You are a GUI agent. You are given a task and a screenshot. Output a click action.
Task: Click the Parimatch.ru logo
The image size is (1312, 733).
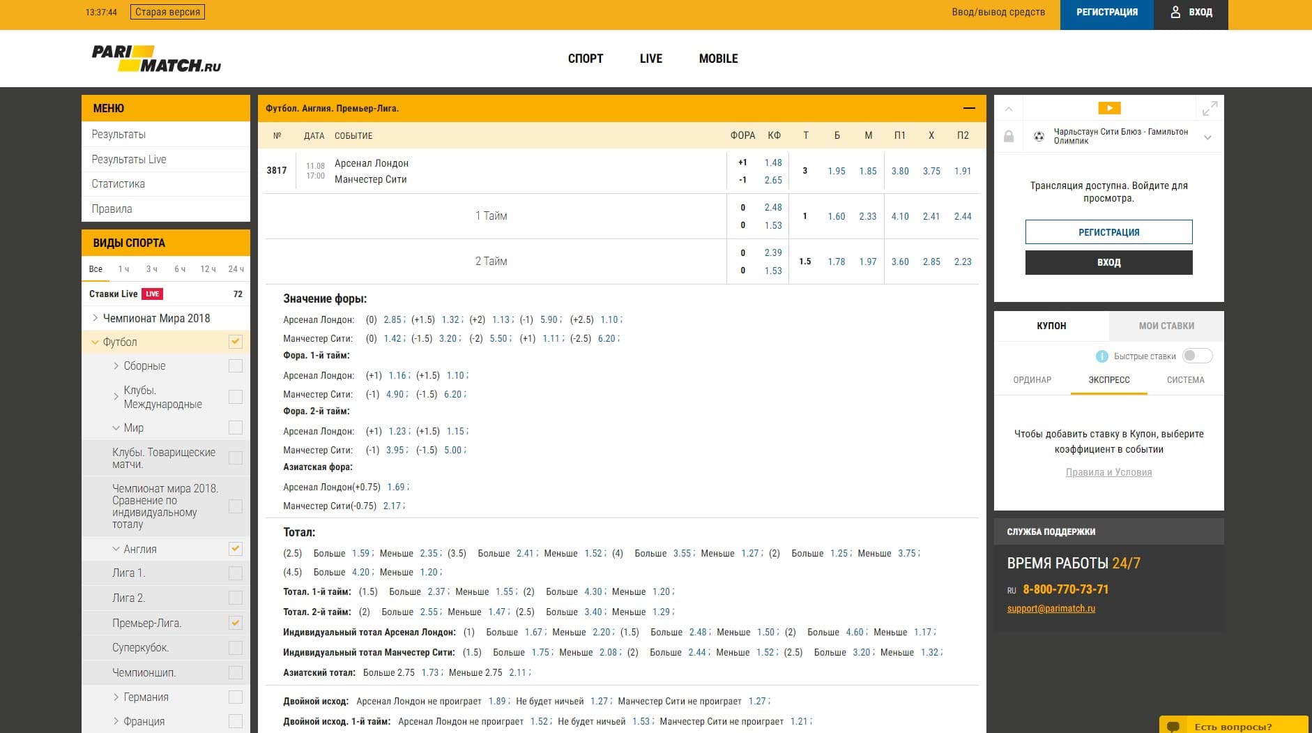point(156,59)
